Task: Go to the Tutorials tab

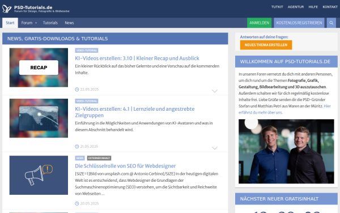Action: click(50, 23)
